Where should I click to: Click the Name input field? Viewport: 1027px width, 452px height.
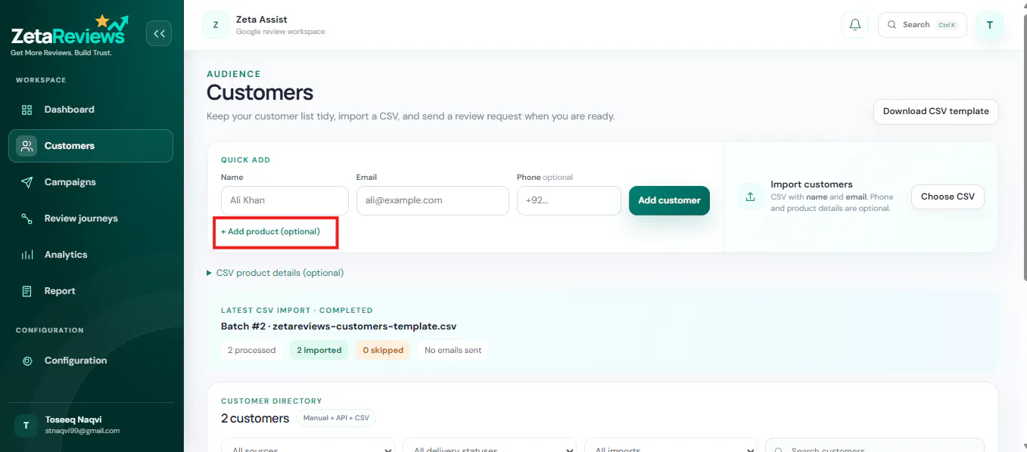(285, 200)
